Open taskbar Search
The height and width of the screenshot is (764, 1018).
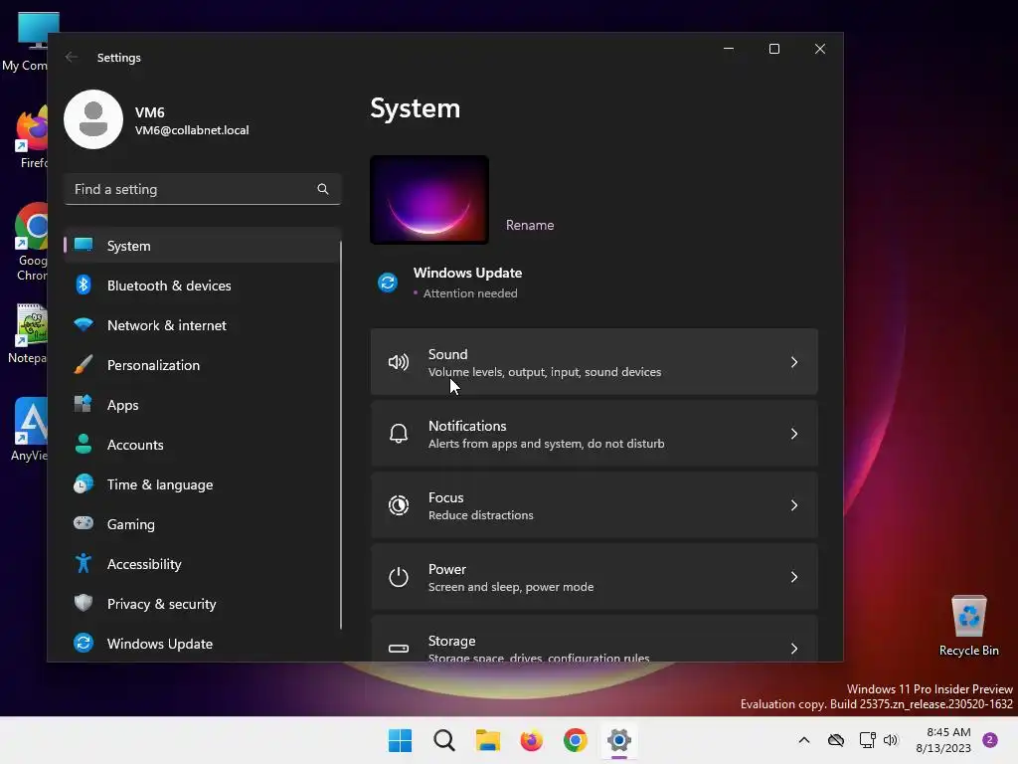pos(444,740)
